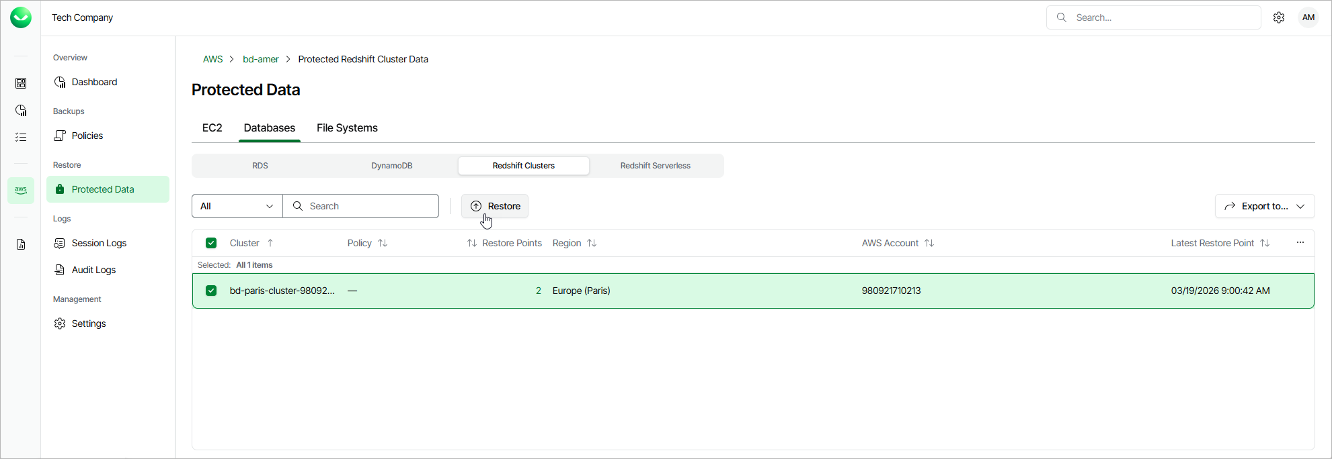The width and height of the screenshot is (1332, 459).
Task: Toggle the select-all header checkbox
Action: tap(211, 243)
